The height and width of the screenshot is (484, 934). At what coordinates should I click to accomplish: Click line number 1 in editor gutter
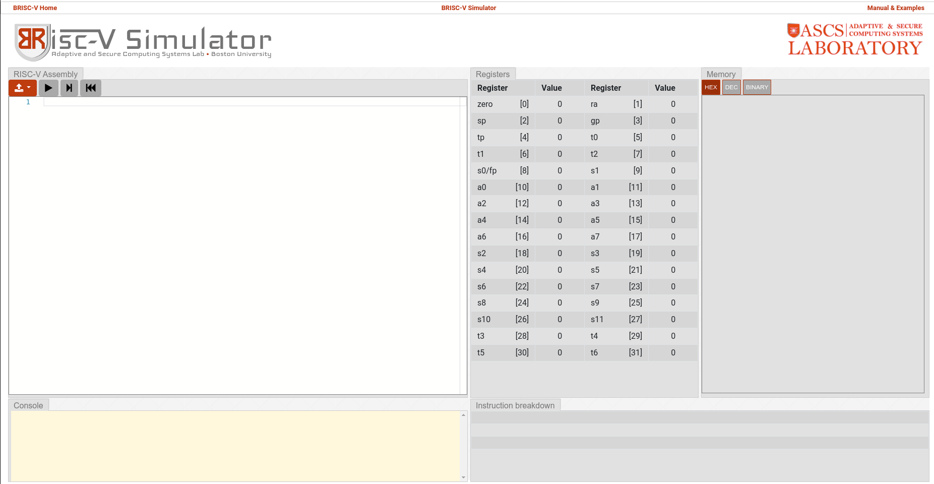click(28, 102)
